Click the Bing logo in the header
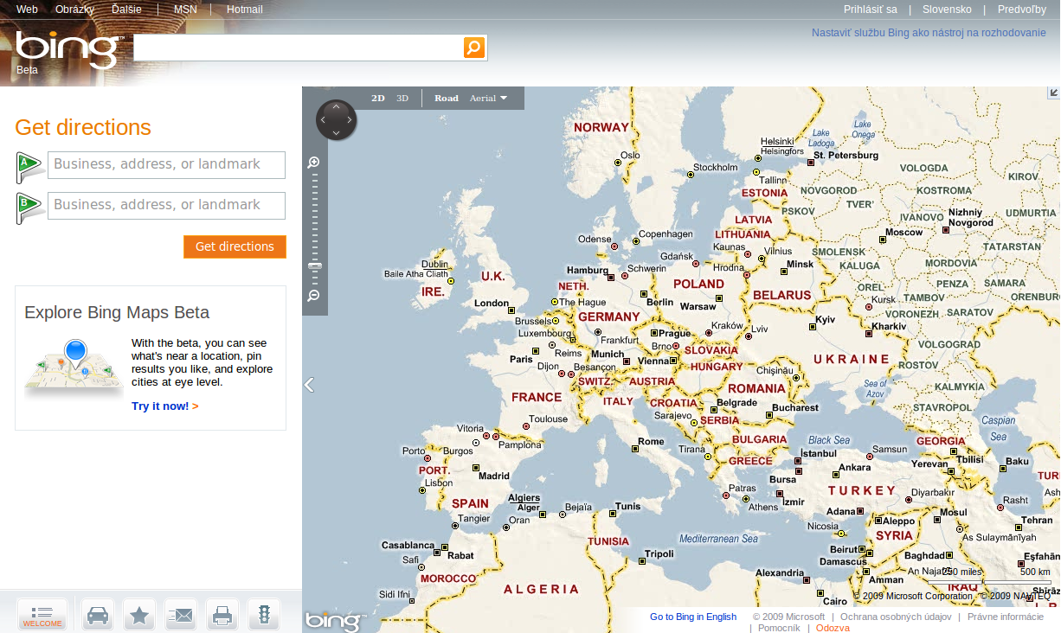 point(70,49)
